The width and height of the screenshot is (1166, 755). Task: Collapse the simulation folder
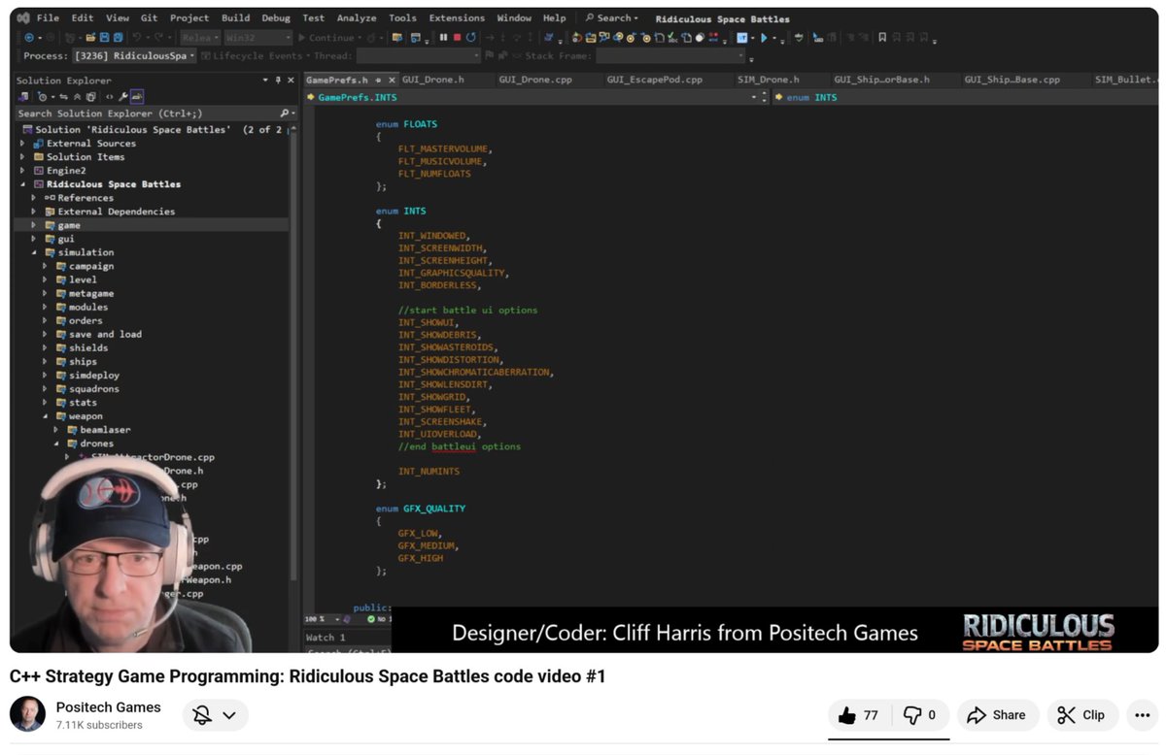tap(34, 252)
